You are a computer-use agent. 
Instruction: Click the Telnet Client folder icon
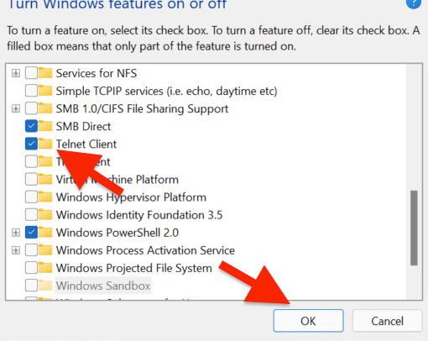45,144
